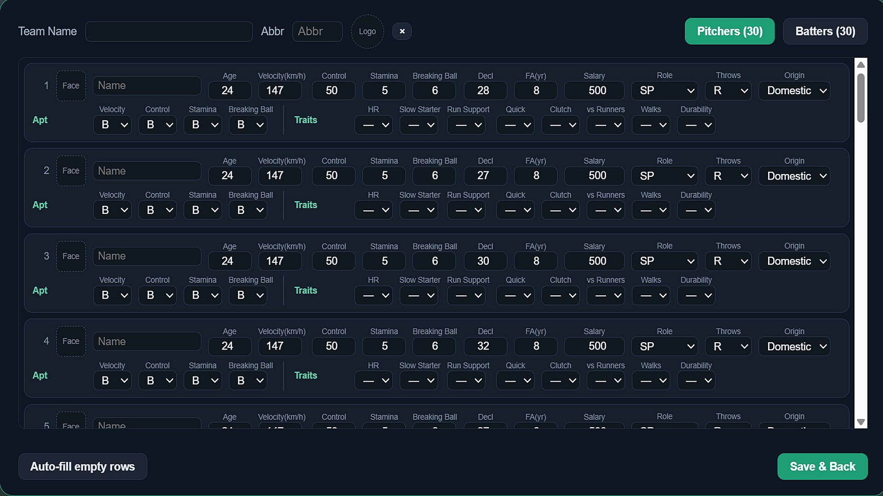The height and width of the screenshot is (496, 883).
Task: Click the Stamina field of pitcher 4
Action: pyautogui.click(x=384, y=346)
